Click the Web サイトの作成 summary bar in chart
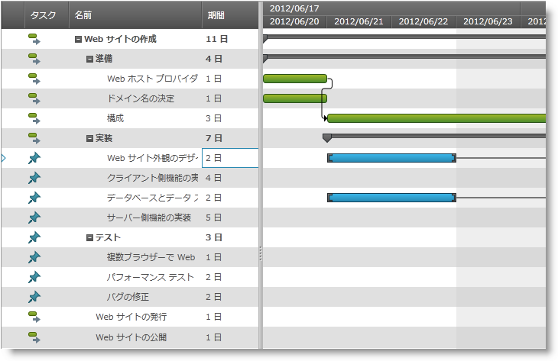558x361 pixels. [x=404, y=37]
